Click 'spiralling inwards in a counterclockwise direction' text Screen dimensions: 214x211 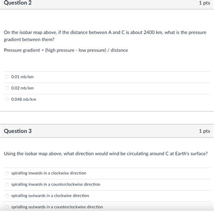pyautogui.click(x=56, y=184)
